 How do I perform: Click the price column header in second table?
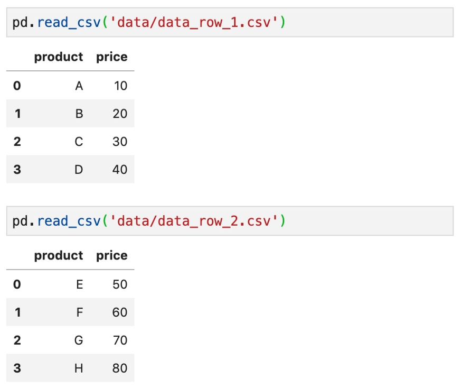pos(112,256)
